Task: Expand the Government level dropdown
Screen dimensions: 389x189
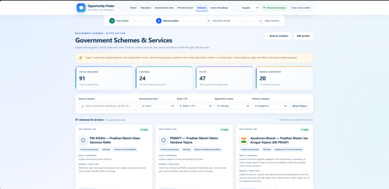Action: 157,106
